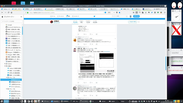Switch to the NHK document tab
This screenshot has width=183, height=103.
[147, 9]
